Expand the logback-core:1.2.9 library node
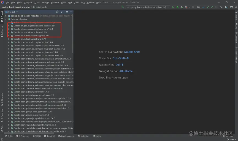Screen dimensions: 238x141 tap(9, 29)
